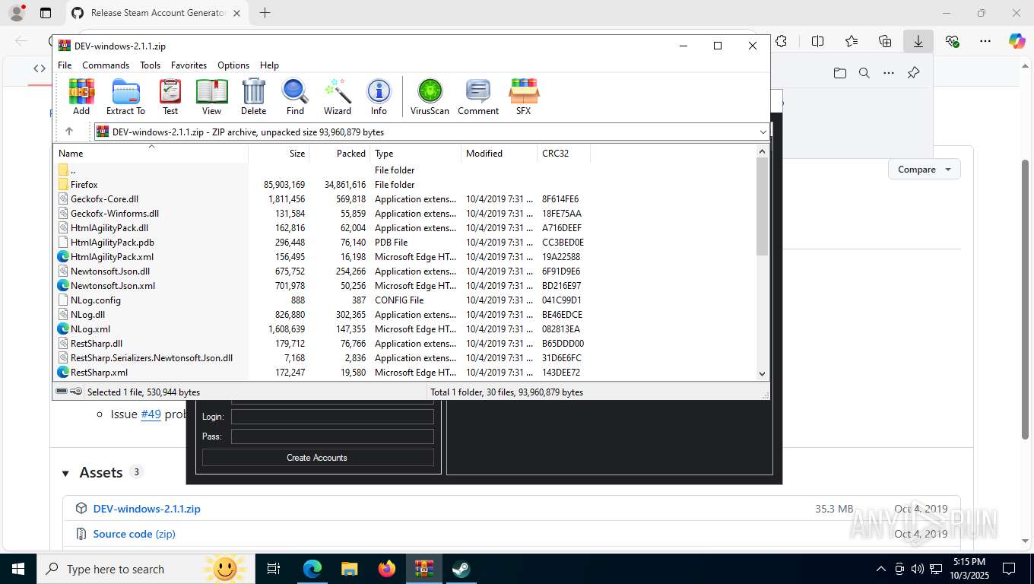
Task: Show hidden system tray icons chevron
Action: click(881, 569)
